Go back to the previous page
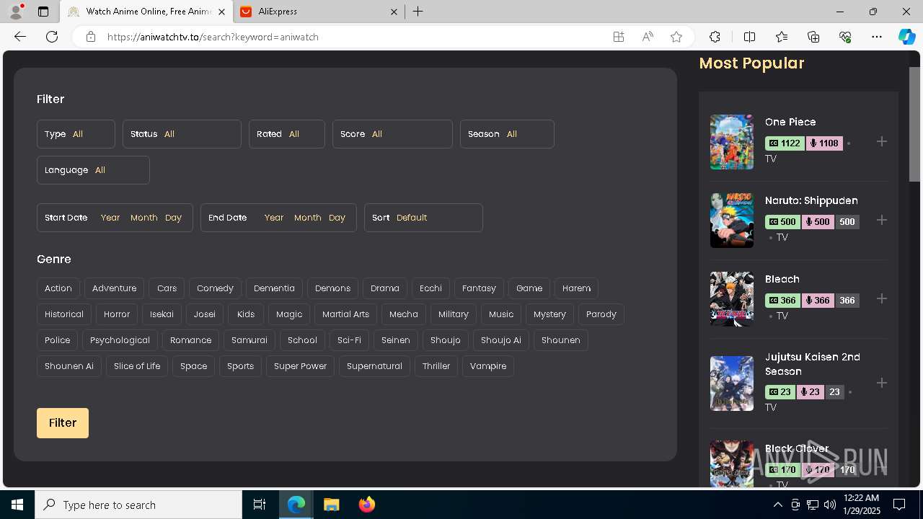This screenshot has width=923, height=519. [20, 37]
